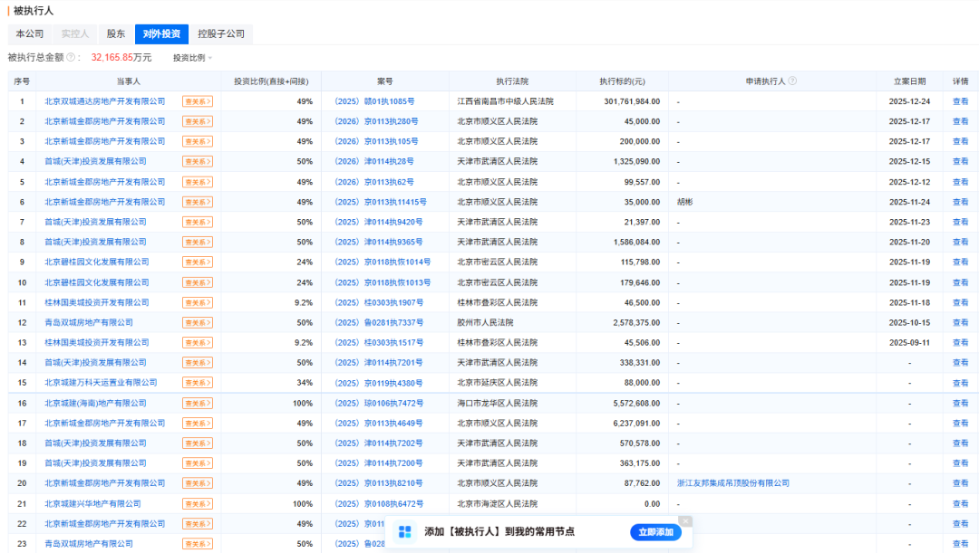Viewport: 979px width, 553px height.
Task: View relationship 查关系 for row 1
Action: point(198,101)
